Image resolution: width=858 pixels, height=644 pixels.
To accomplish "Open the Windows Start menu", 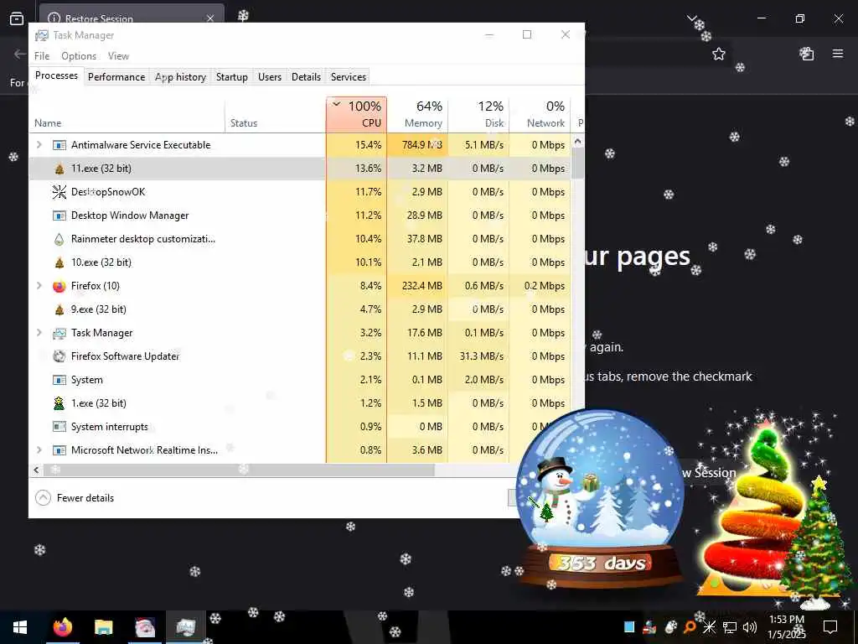I will [20, 627].
